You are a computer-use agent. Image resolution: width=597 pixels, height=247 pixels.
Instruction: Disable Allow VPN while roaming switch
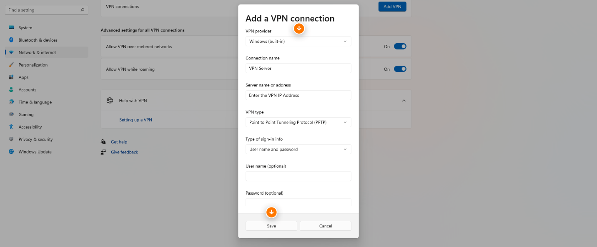(x=400, y=69)
